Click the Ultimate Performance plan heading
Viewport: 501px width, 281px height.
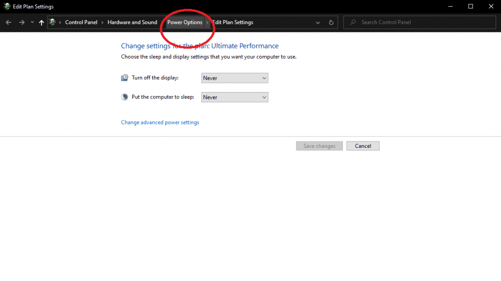coord(200,46)
